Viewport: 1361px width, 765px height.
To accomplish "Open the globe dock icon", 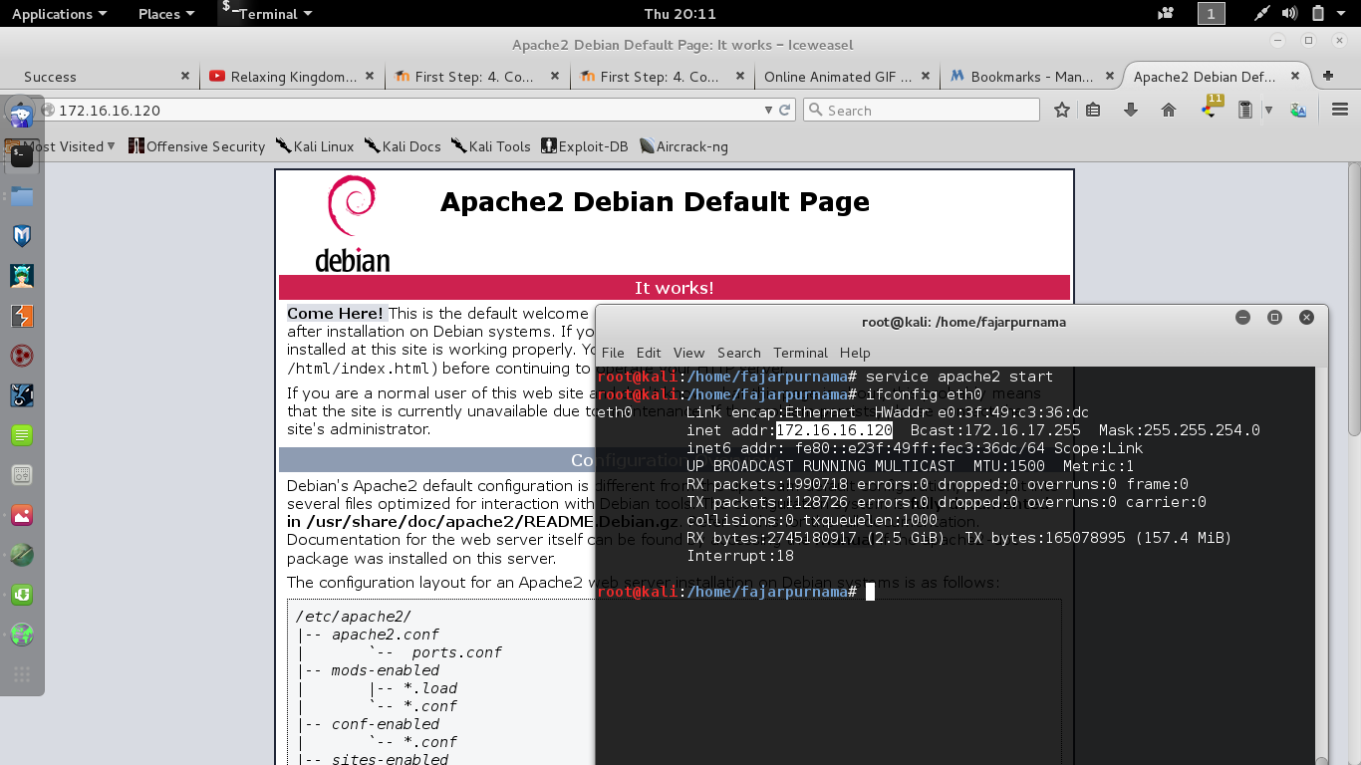I will click(21, 635).
